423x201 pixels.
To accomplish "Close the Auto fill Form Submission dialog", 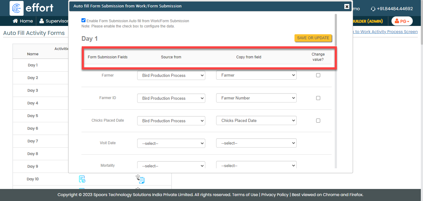I will tap(347, 6).
